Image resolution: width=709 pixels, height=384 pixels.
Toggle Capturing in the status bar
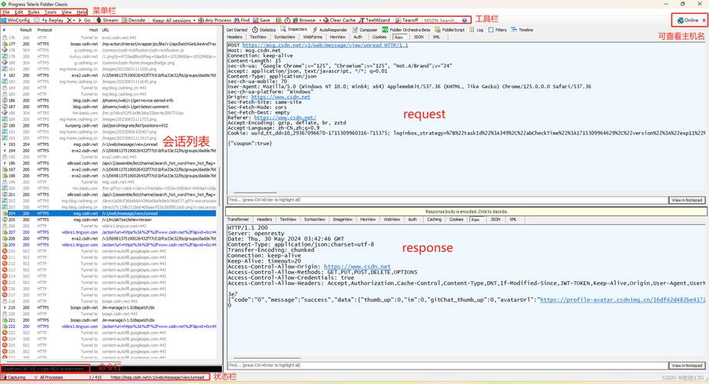(x=14, y=377)
